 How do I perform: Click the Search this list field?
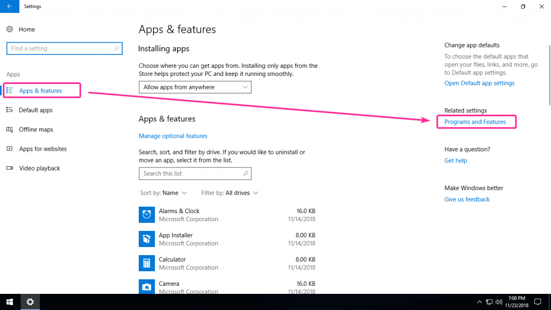[x=195, y=173]
